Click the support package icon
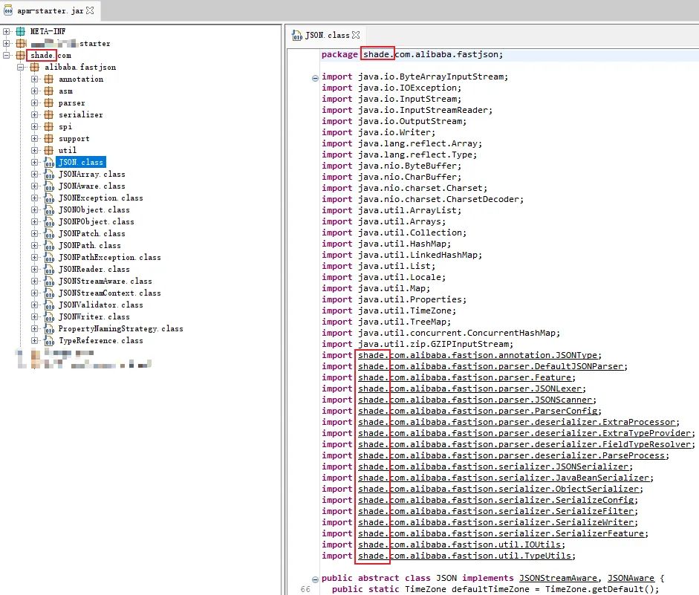The width and height of the screenshot is (699, 595). (x=49, y=139)
